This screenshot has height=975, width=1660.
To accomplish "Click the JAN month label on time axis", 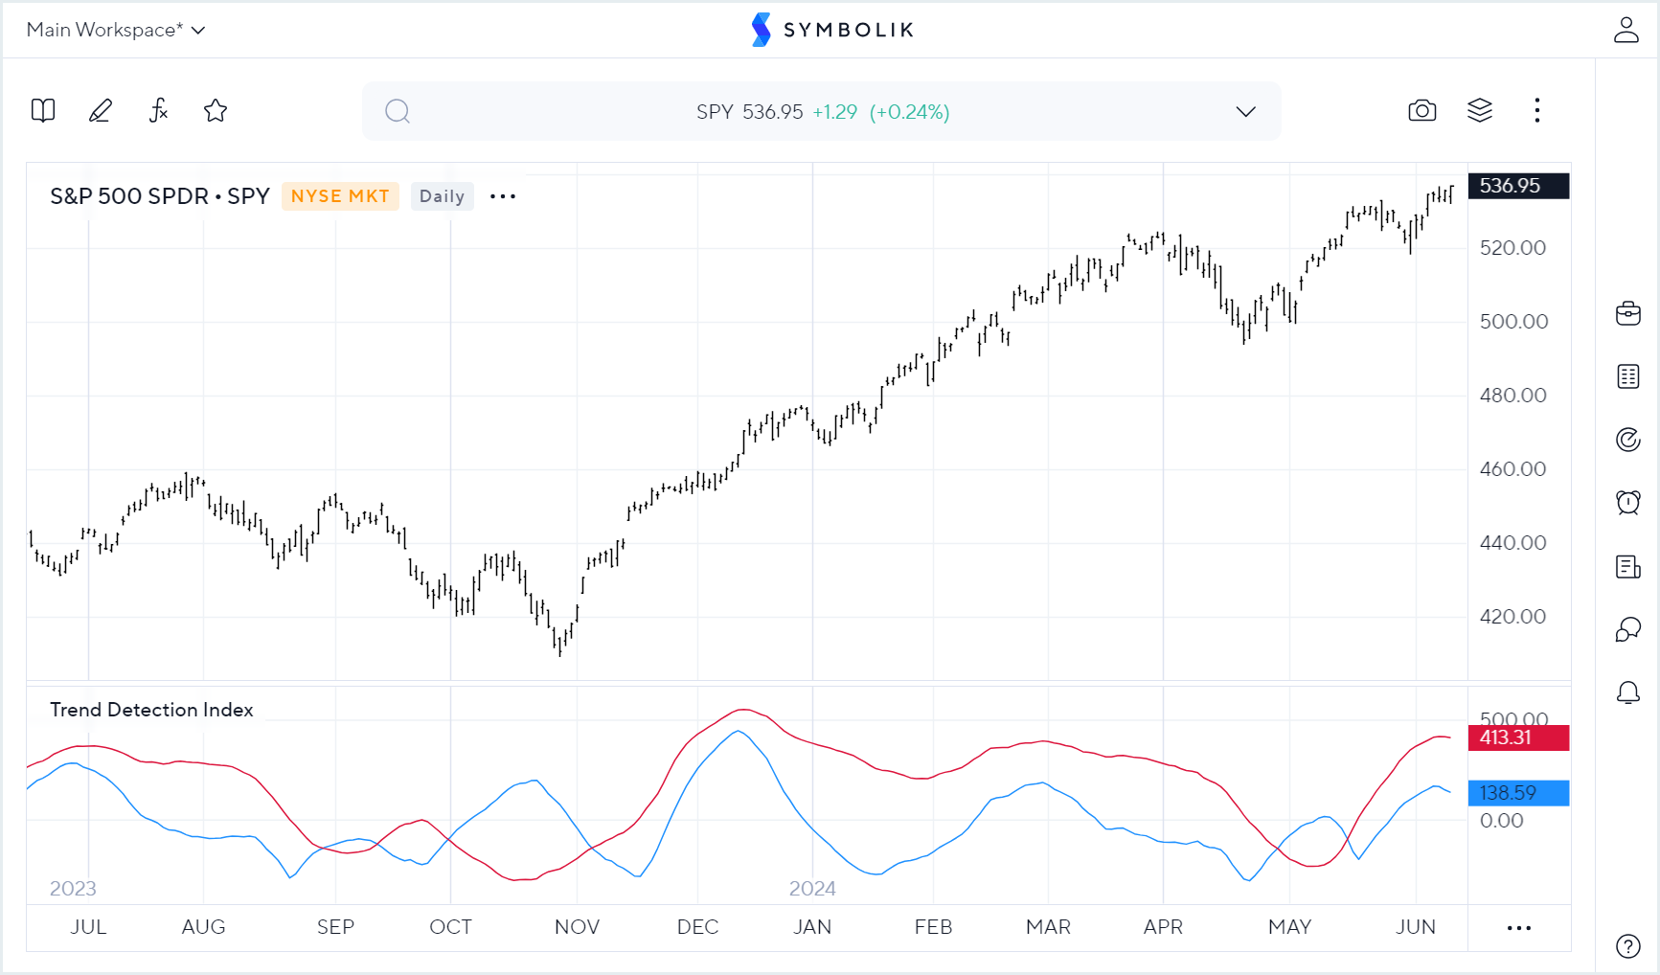I will click(x=812, y=927).
